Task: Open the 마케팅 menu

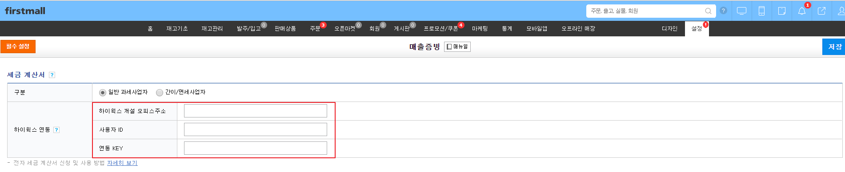Action: pos(480,28)
